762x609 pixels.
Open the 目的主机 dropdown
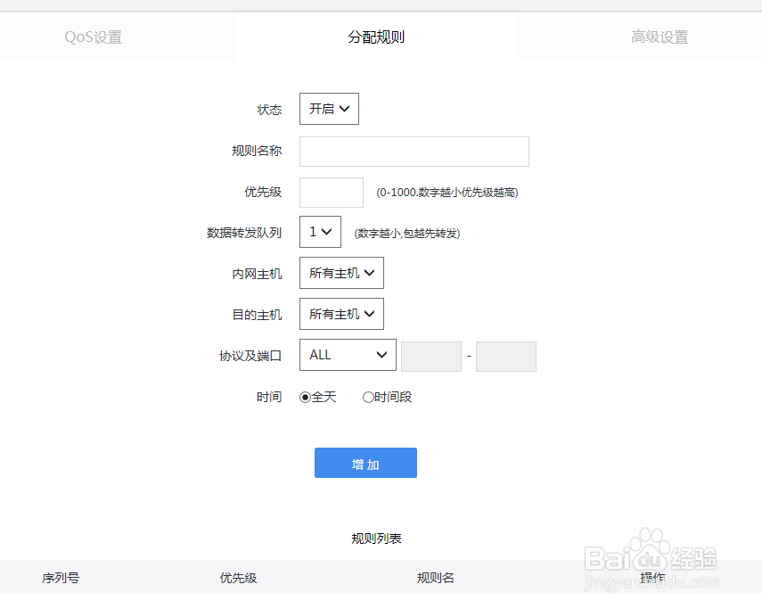pyautogui.click(x=341, y=314)
